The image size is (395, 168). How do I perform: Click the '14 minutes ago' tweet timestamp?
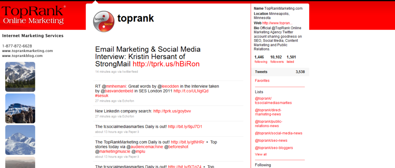click(106, 72)
